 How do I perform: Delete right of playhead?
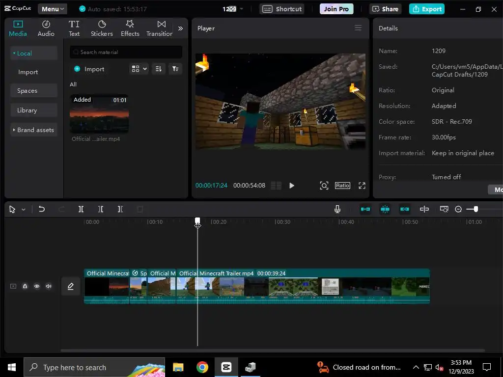coord(120,209)
